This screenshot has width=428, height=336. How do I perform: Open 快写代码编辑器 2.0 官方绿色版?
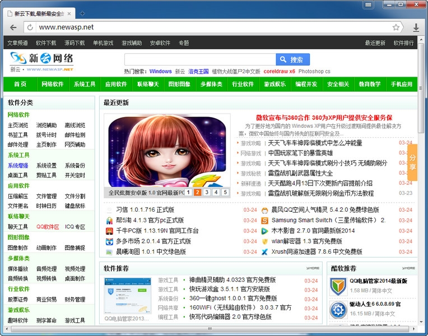point(230,317)
